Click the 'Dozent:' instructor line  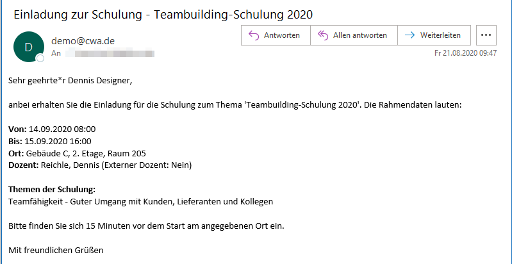[x=100, y=165]
